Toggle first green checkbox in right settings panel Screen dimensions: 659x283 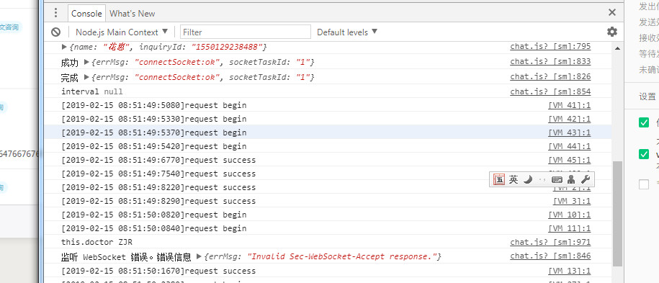(644, 122)
